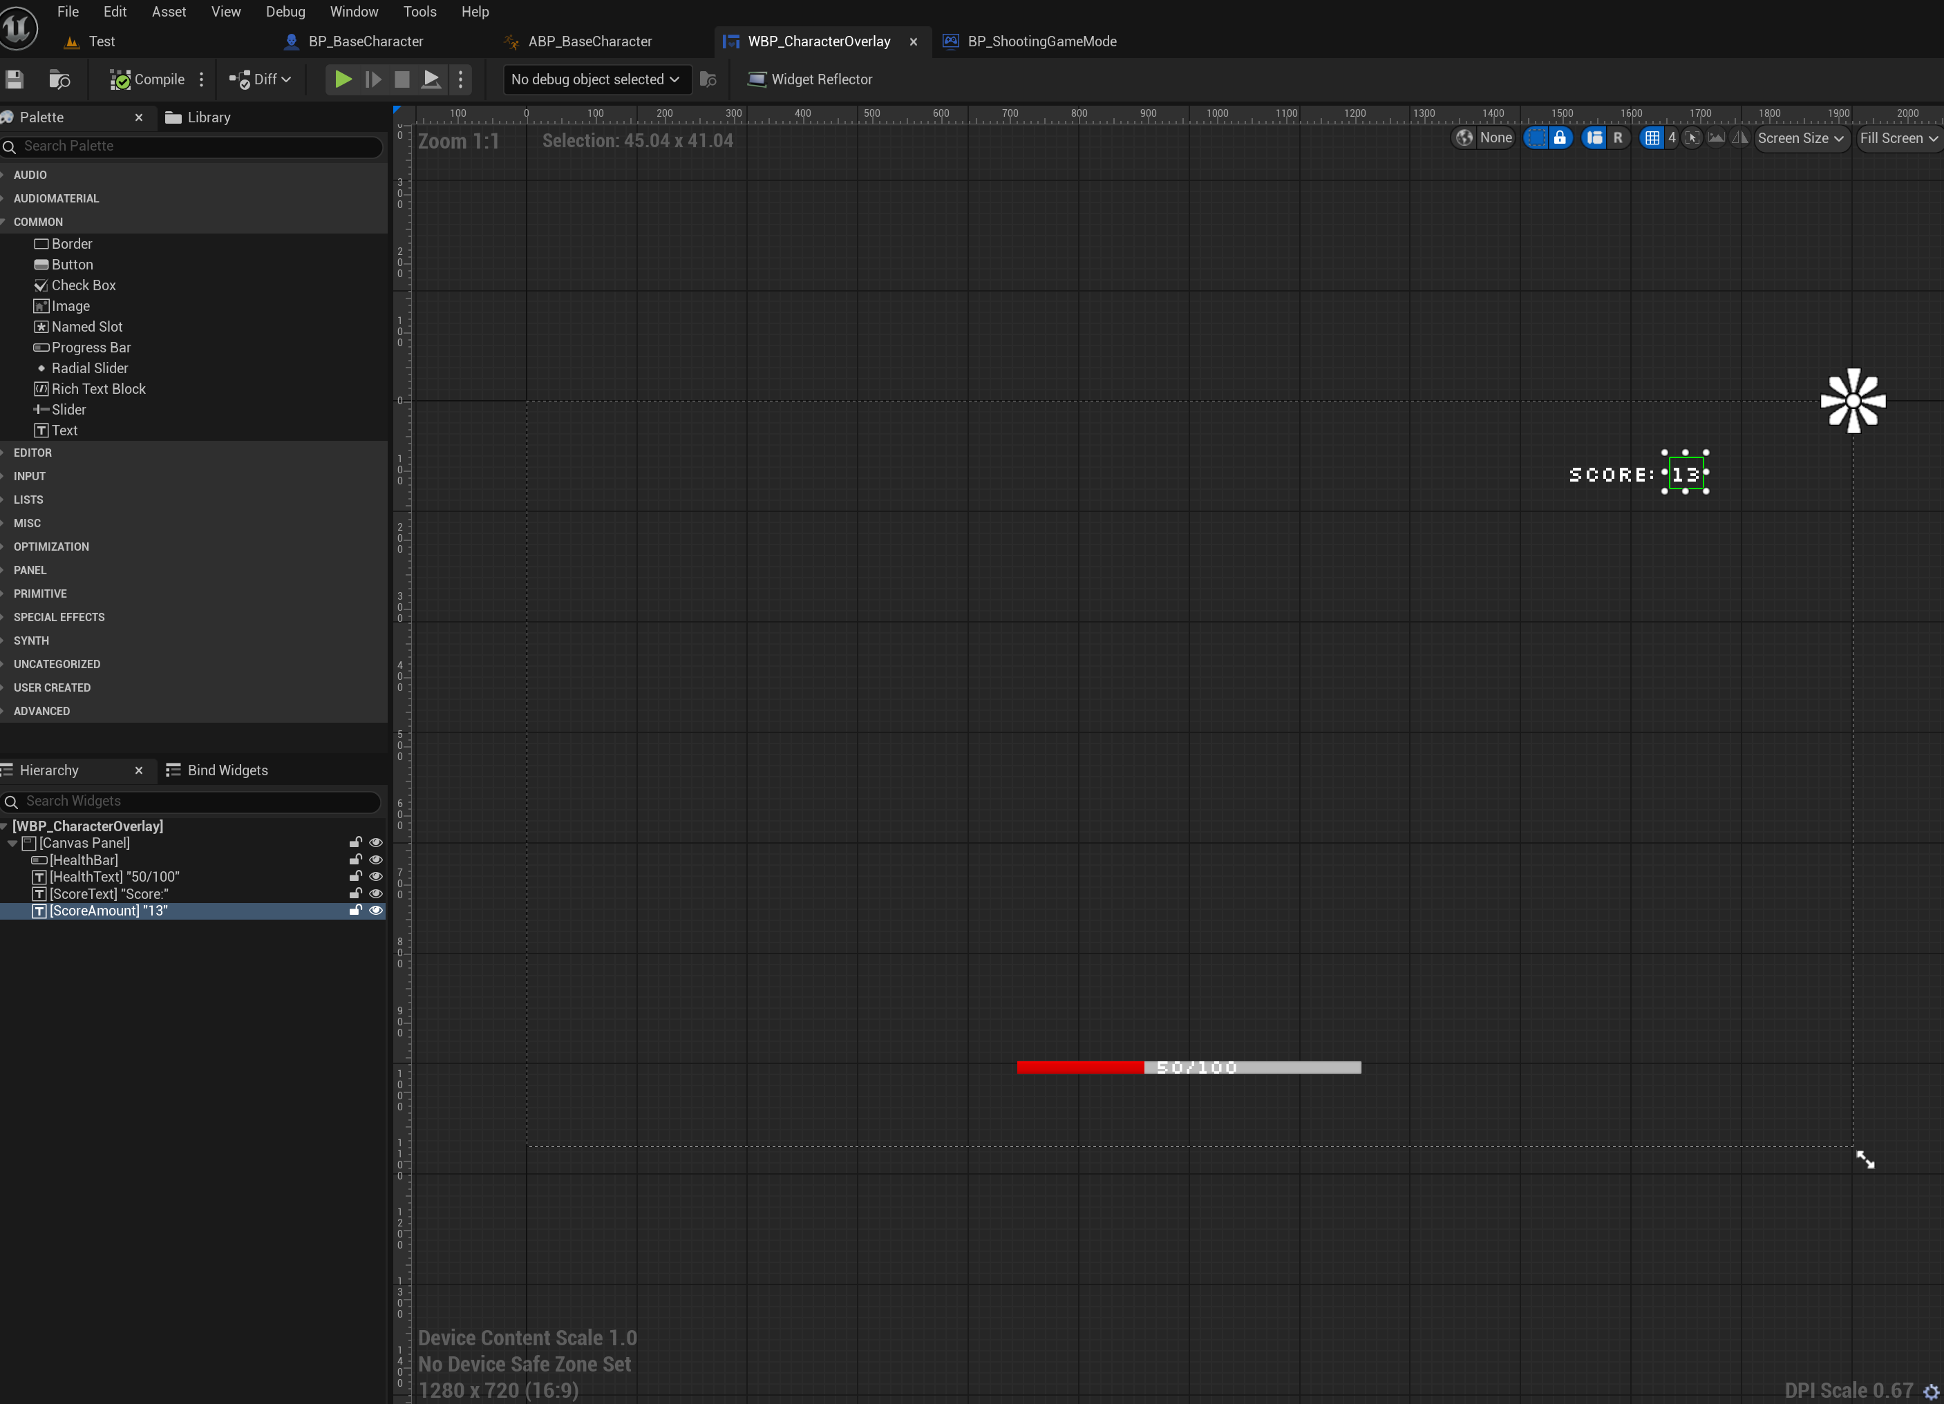Open the debug object selection dropdown
The width and height of the screenshot is (1944, 1404).
(595, 79)
